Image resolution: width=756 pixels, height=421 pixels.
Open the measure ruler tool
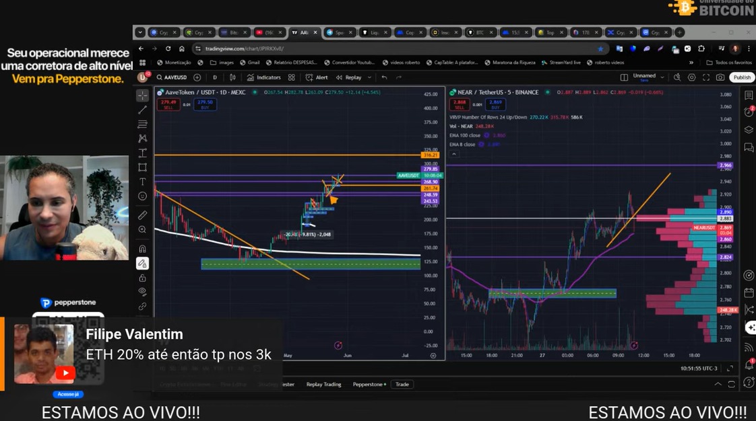[x=142, y=215]
